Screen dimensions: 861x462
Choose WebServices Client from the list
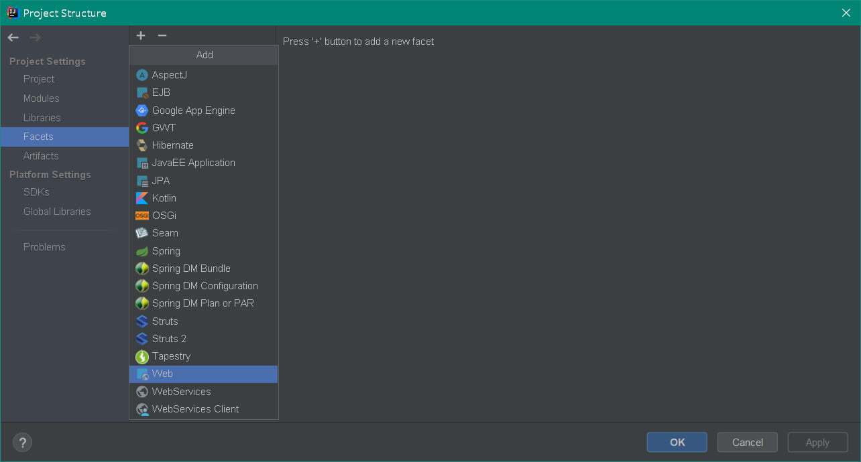click(204, 409)
